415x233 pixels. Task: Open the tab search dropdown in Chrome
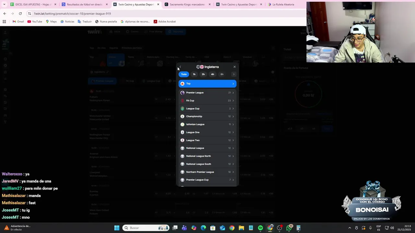4,5
